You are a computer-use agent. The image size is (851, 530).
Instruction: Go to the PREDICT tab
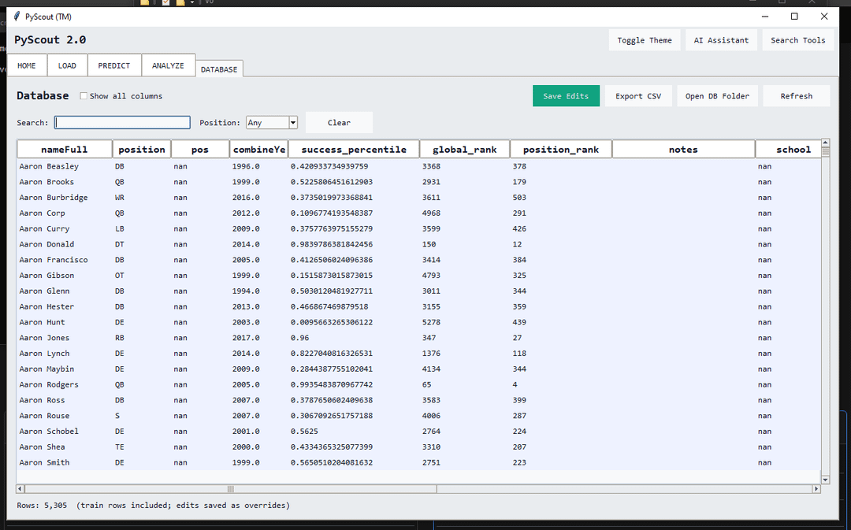click(x=114, y=65)
